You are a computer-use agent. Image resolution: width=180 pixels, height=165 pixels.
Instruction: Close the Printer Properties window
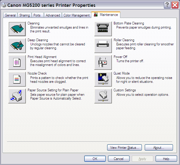(x=175, y=5)
